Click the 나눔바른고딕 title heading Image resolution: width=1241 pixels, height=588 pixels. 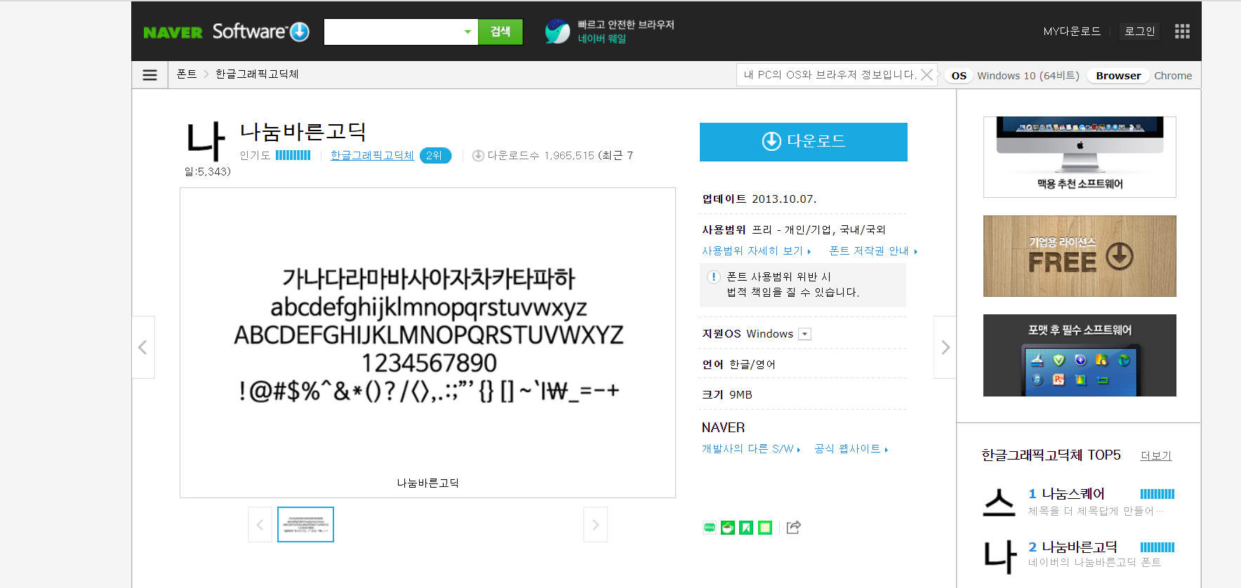[x=303, y=131]
